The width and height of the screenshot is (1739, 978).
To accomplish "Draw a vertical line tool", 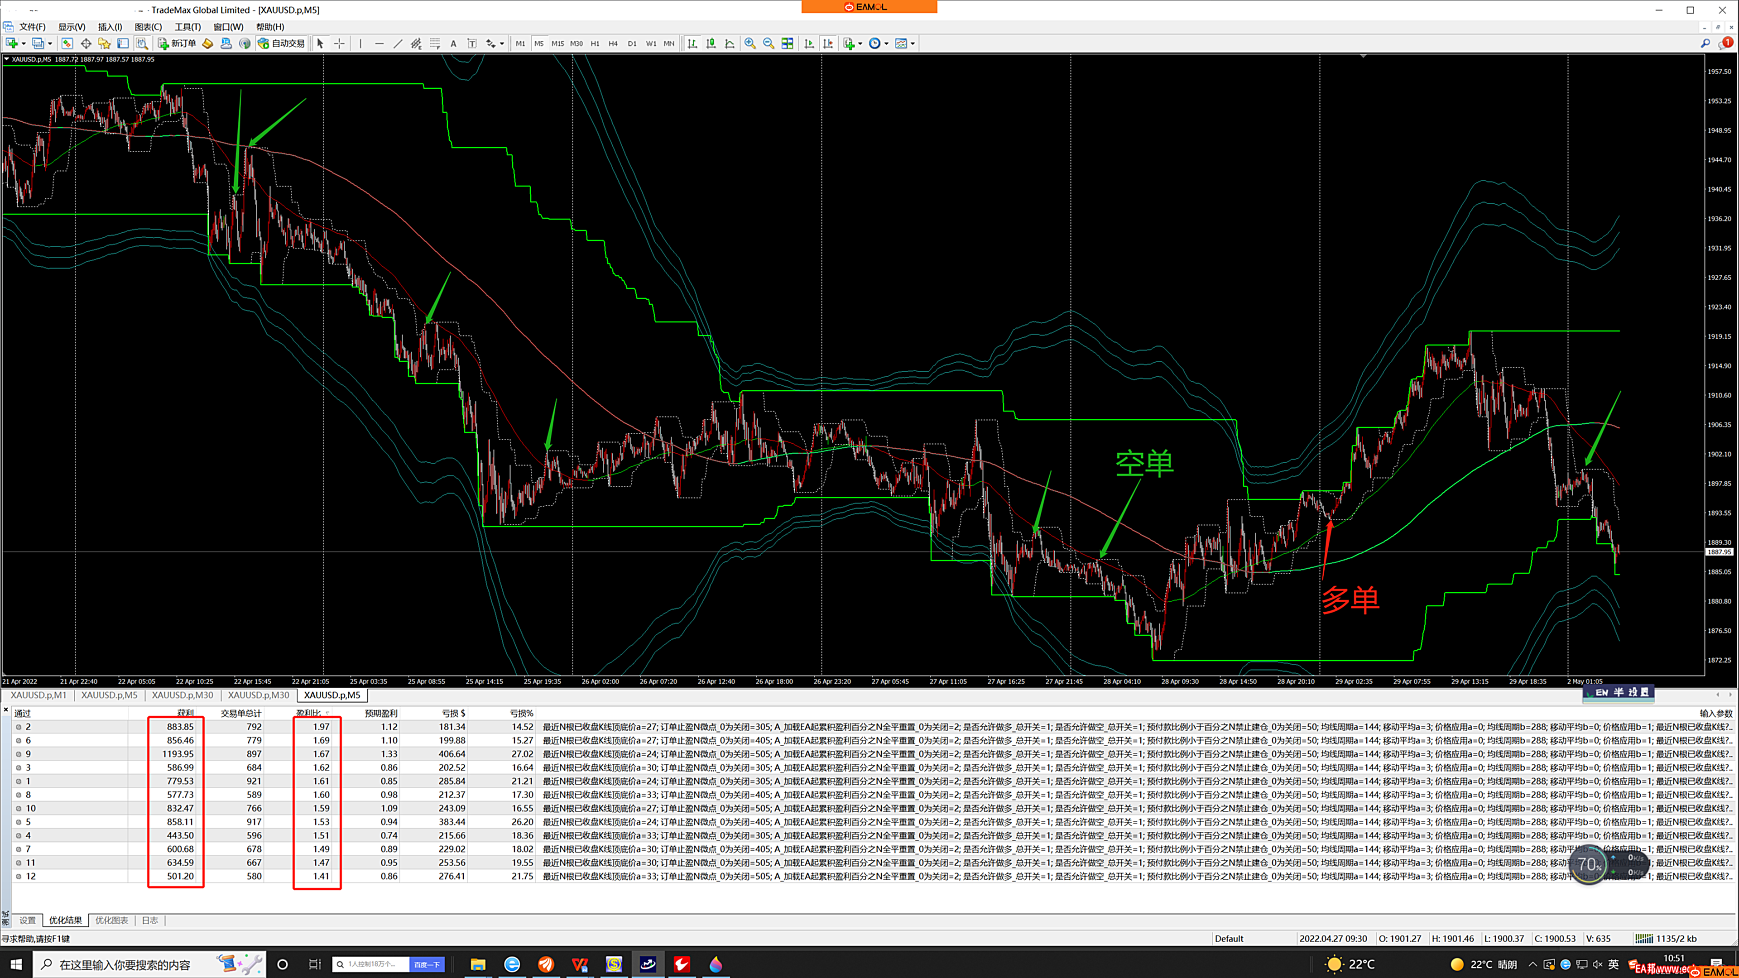I will point(360,43).
